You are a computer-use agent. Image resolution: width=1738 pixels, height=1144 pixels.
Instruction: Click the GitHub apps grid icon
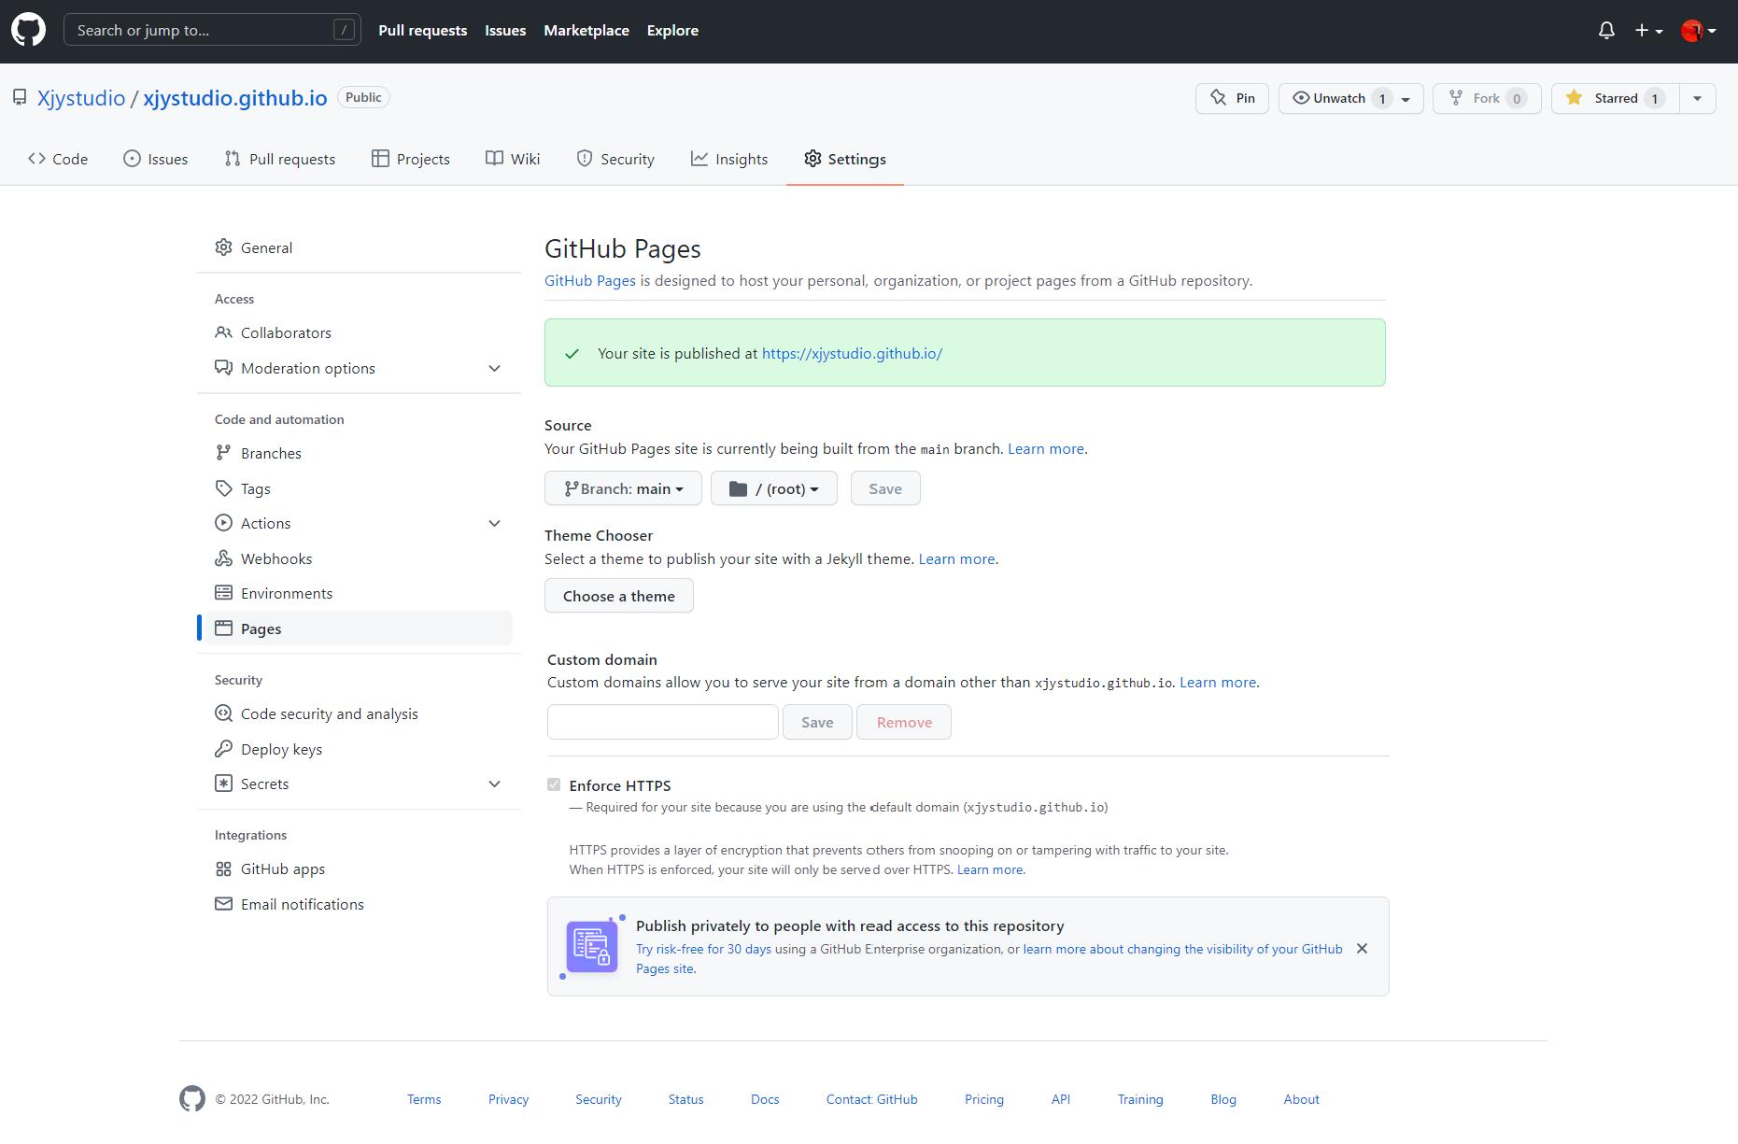click(x=223, y=869)
